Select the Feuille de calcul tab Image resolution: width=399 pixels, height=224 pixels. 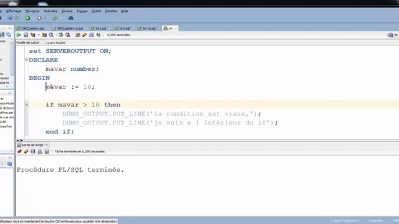[27, 43]
